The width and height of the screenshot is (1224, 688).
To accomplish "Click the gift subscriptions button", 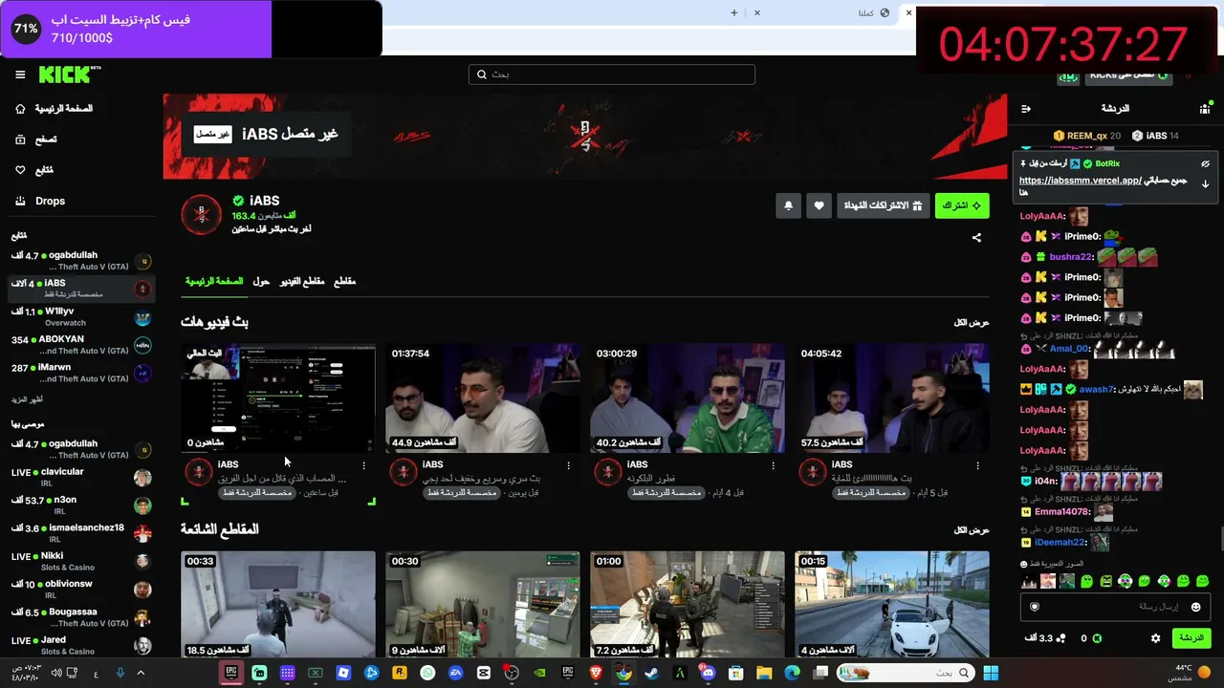I will tap(884, 205).
